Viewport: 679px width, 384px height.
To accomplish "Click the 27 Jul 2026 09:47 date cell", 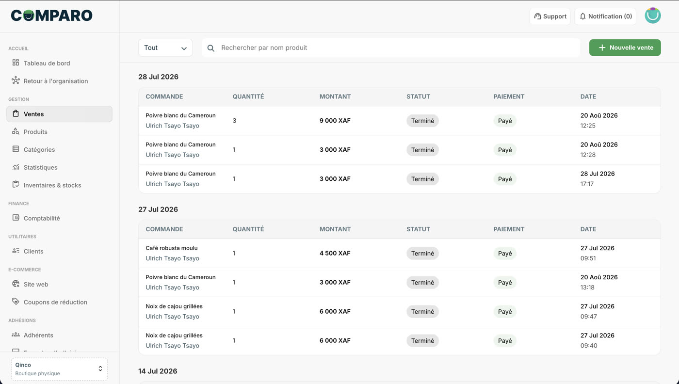I will 598,311.
